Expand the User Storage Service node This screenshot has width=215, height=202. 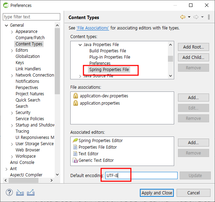tap(12, 144)
